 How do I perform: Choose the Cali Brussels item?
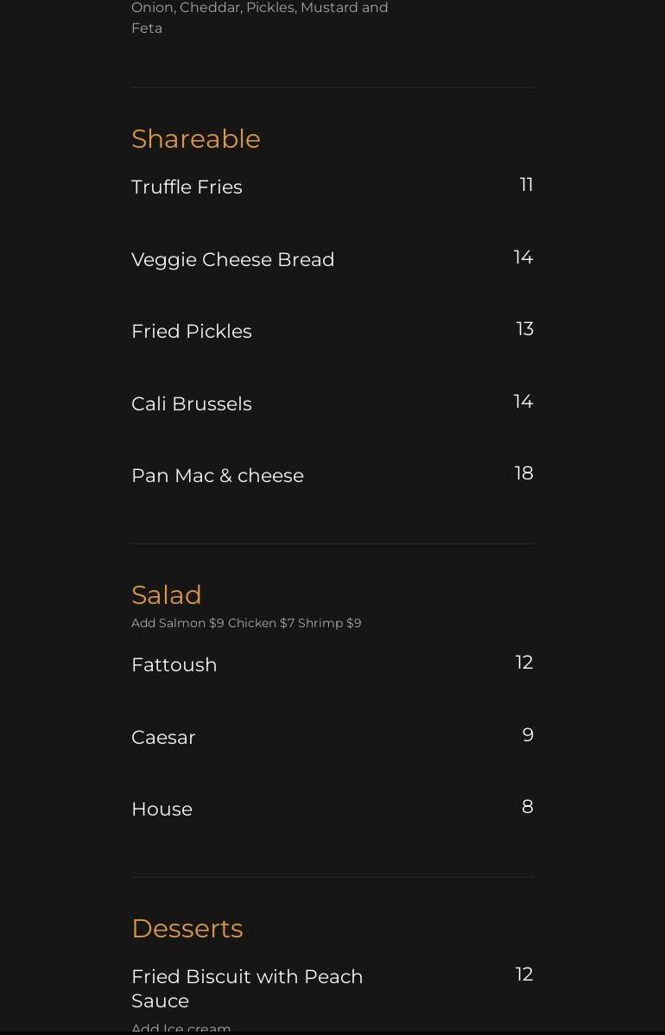(191, 403)
